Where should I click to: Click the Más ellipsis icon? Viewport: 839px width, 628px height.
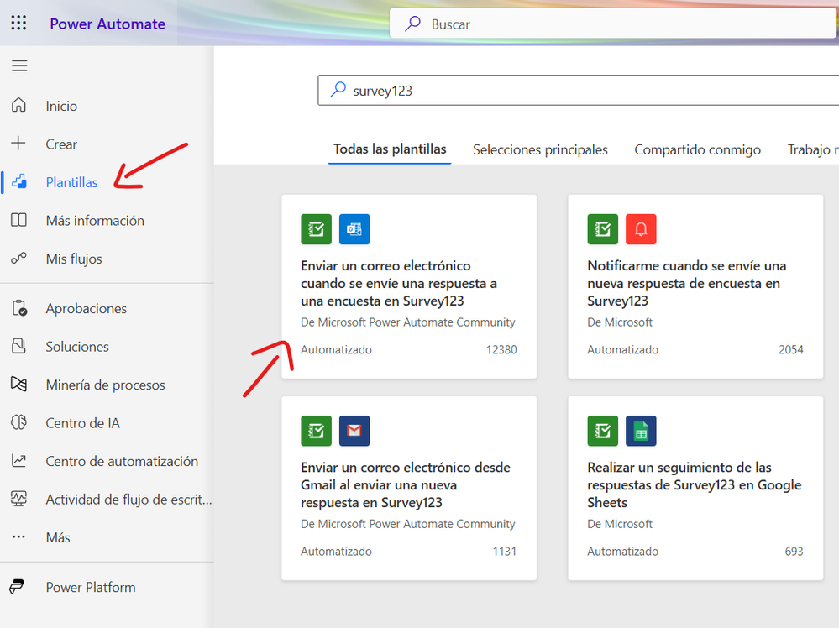pos(18,537)
